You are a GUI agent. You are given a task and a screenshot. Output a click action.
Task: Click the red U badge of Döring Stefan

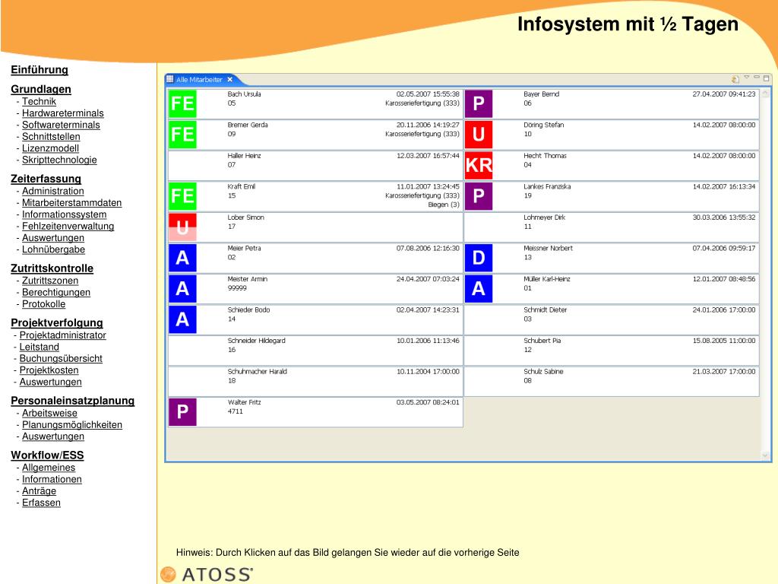[x=479, y=135]
